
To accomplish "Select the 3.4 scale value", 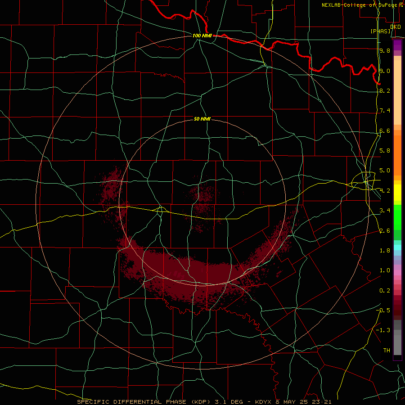I will (x=385, y=211).
